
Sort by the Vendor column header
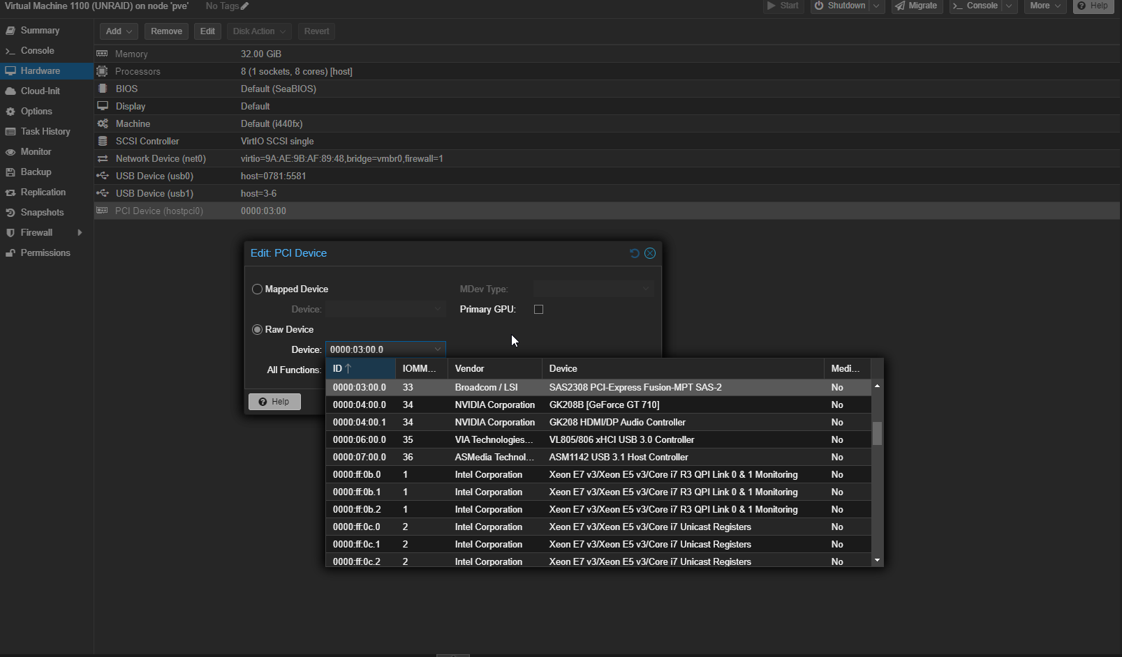(495, 368)
